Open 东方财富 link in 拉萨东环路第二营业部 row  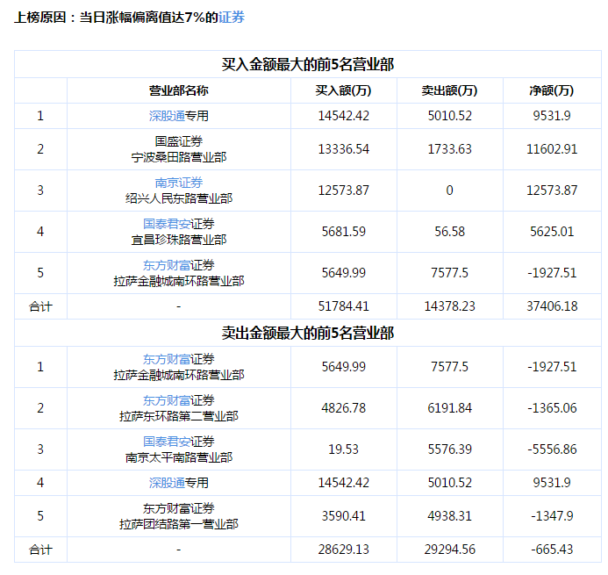pyautogui.click(x=167, y=400)
